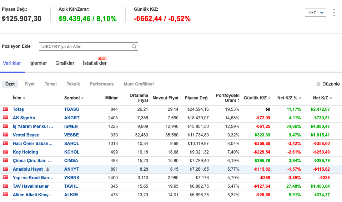Show the Mum Grafikleri view
The width and height of the screenshot is (342, 202).
click(x=139, y=84)
